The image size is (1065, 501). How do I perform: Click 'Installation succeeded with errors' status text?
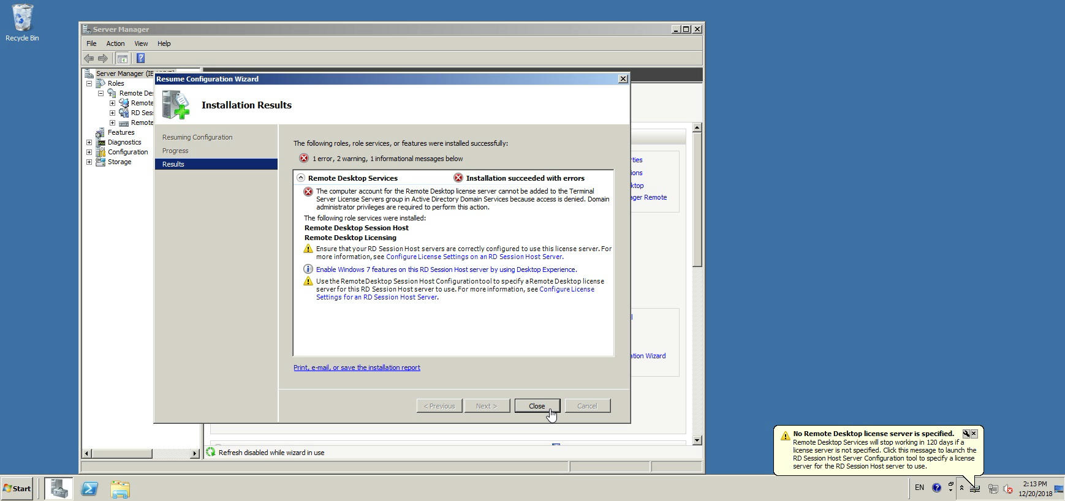525,178
